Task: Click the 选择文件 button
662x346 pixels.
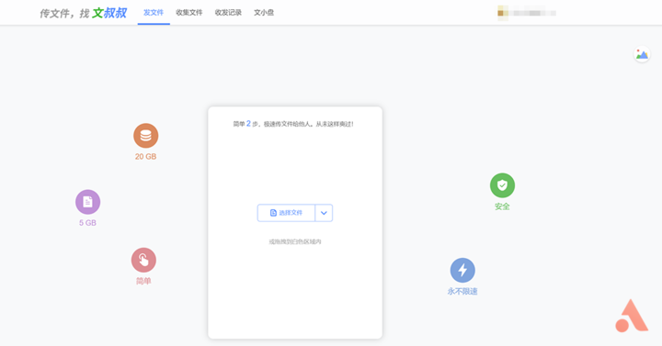Action: (x=286, y=213)
